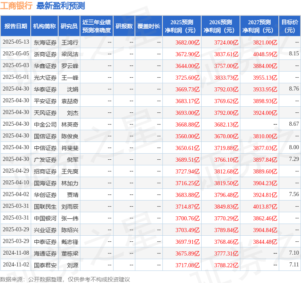
Task: Click researcher 张一纬
Action: tap(69, 218)
